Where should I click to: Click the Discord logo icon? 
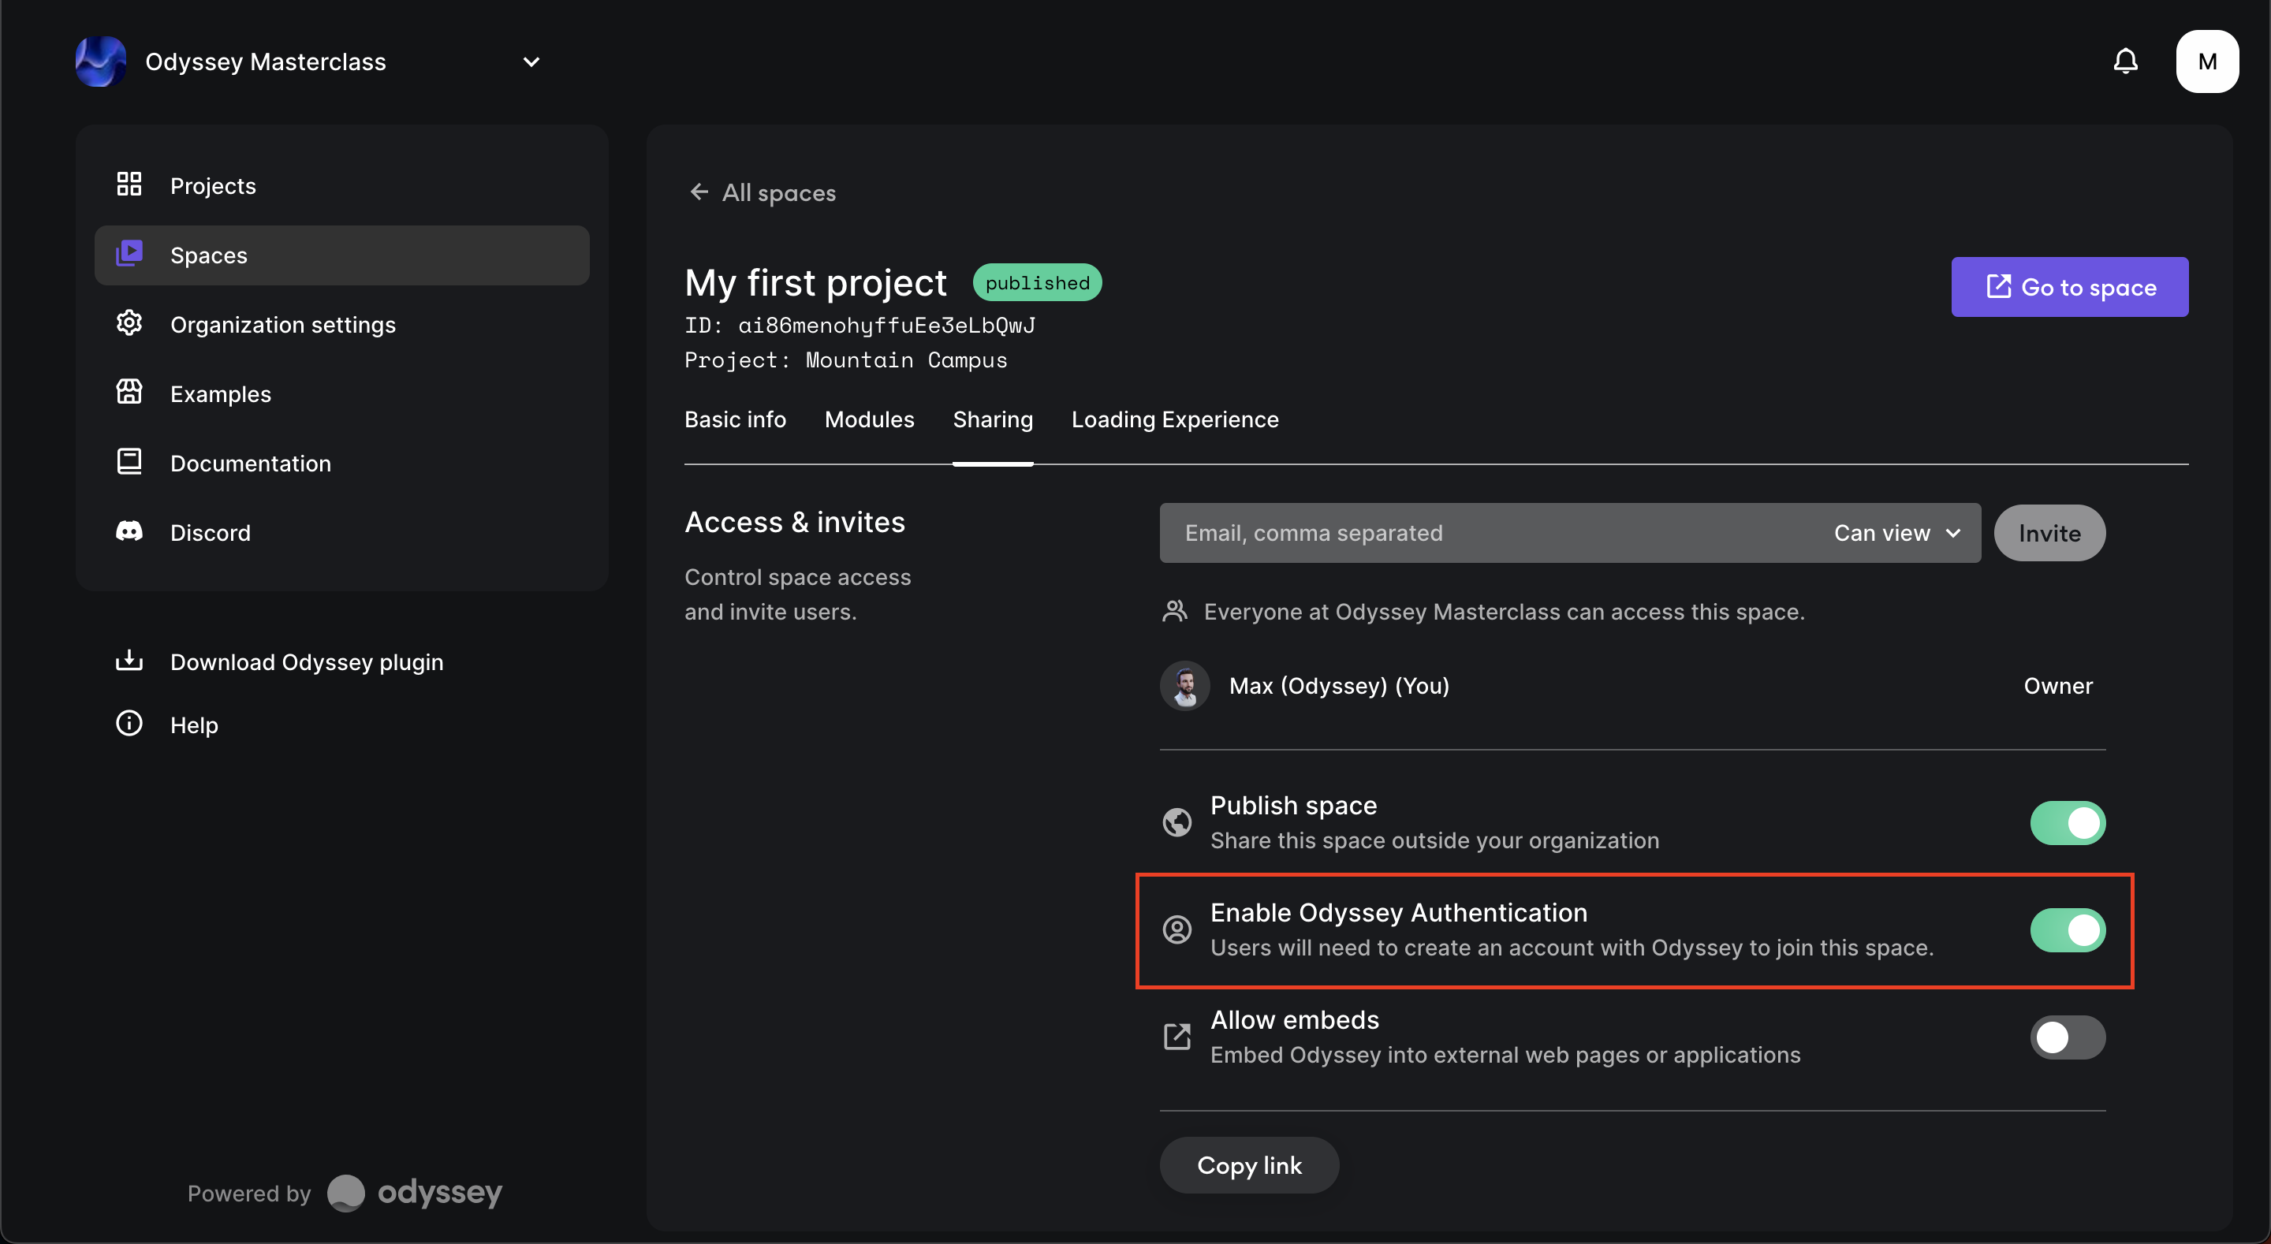pyautogui.click(x=129, y=531)
